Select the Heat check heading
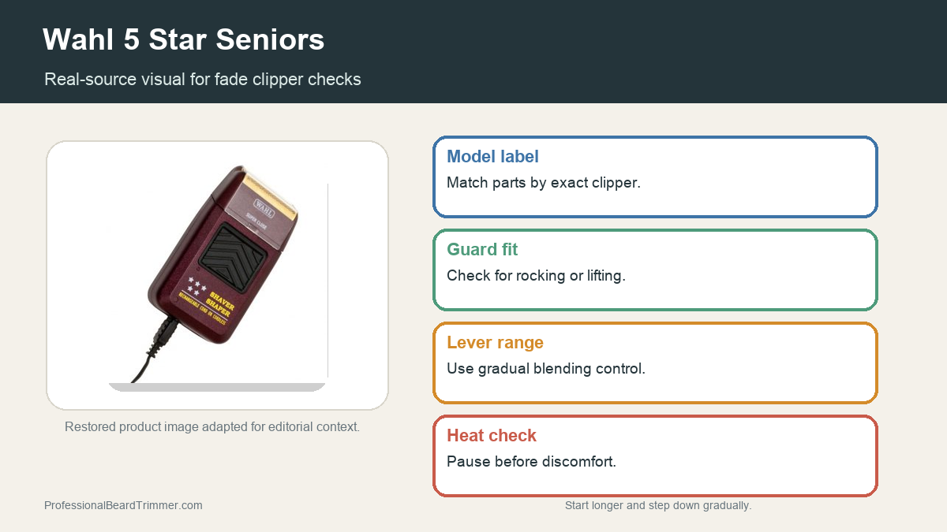The image size is (947, 532). point(491,435)
